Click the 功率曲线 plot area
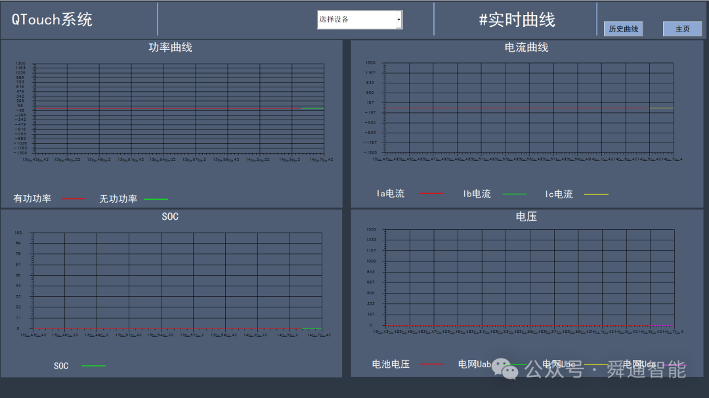 (179, 108)
